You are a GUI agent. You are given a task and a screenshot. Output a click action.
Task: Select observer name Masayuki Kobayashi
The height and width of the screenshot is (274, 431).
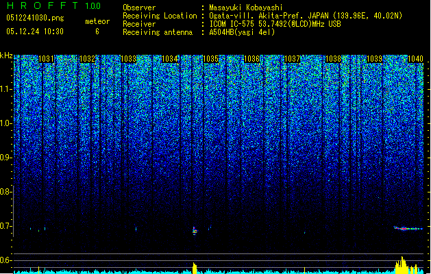[246, 8]
